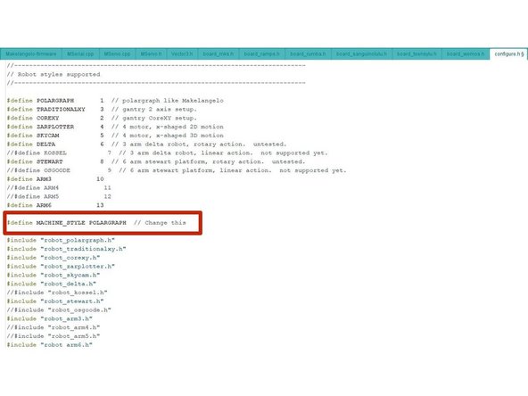Viewport: 528px width, 396px height.
Task: Open the MSerial.cpp tab
Action: point(80,54)
